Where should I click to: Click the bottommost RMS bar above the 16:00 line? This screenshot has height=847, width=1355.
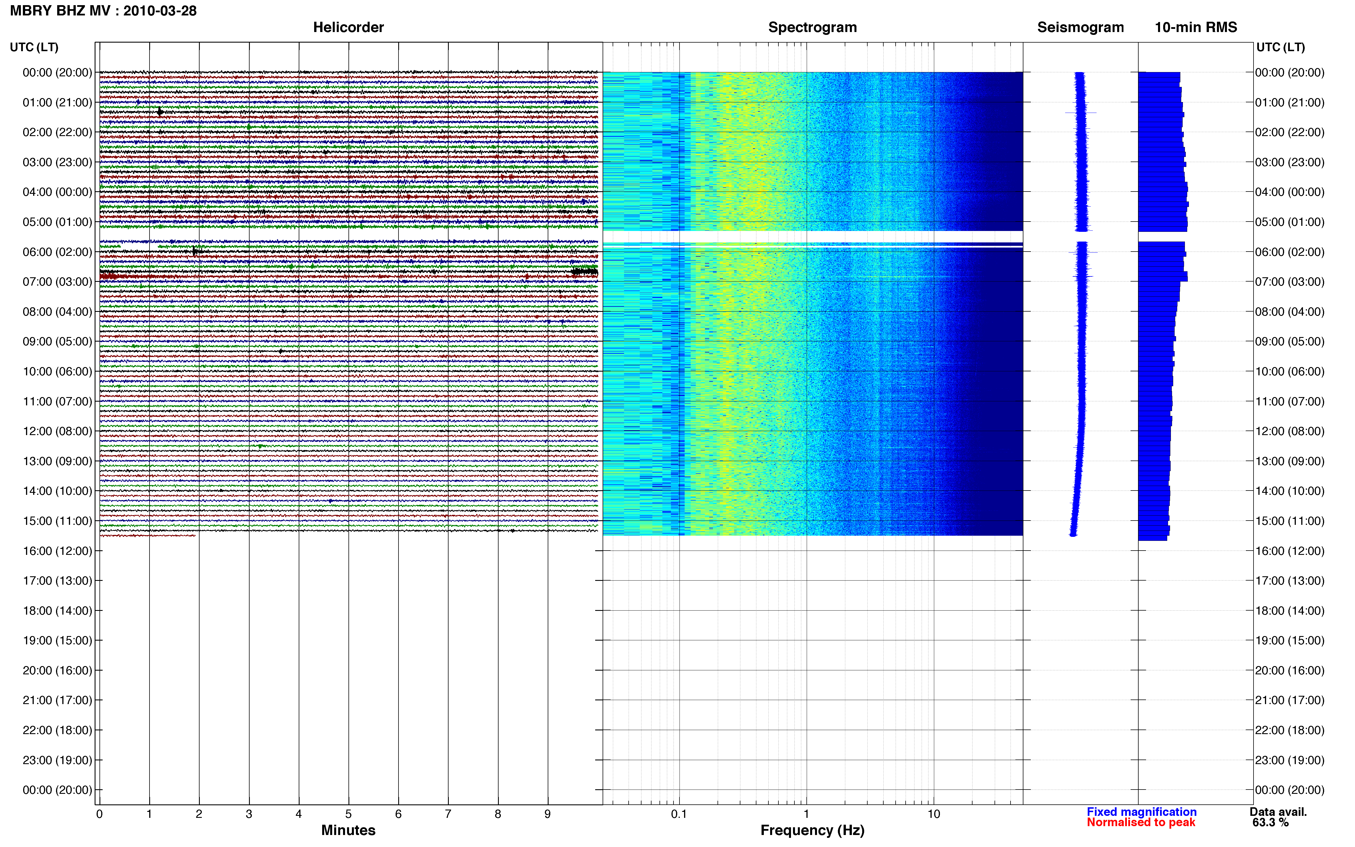[1153, 538]
